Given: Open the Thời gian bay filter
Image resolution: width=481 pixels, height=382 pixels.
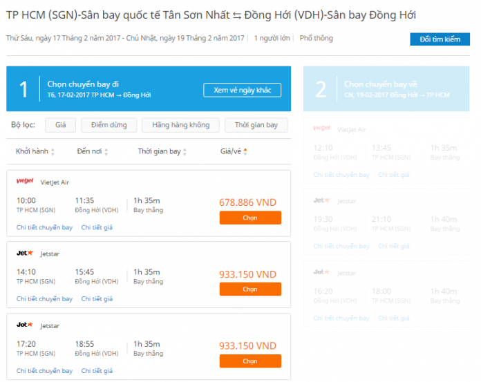Looking at the screenshot, I should point(256,125).
